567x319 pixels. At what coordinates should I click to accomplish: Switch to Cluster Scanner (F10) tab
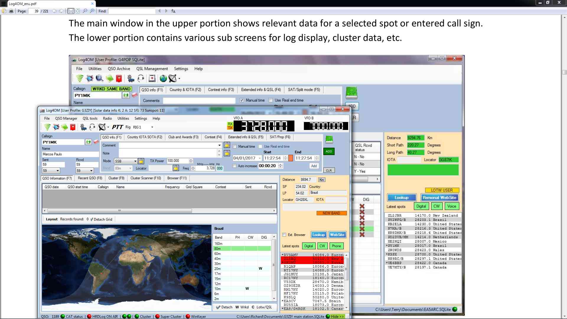[x=146, y=178]
